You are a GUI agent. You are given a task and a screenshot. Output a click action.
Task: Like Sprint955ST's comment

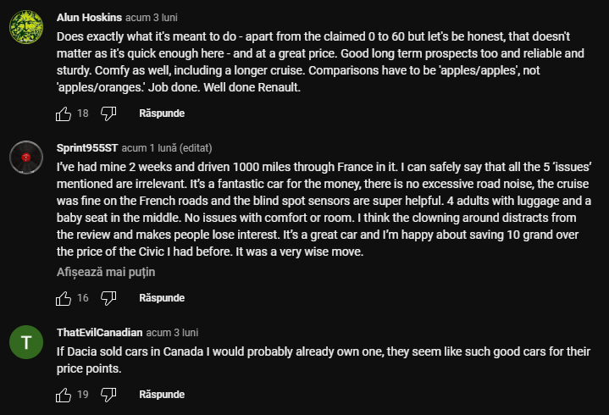(64, 298)
